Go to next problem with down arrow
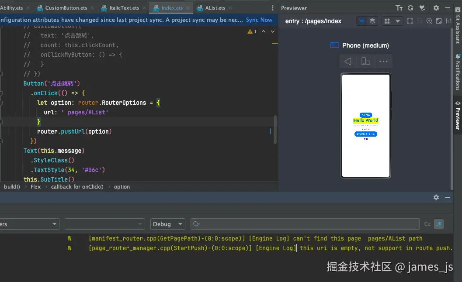The width and height of the screenshot is (462, 282). coord(273,31)
